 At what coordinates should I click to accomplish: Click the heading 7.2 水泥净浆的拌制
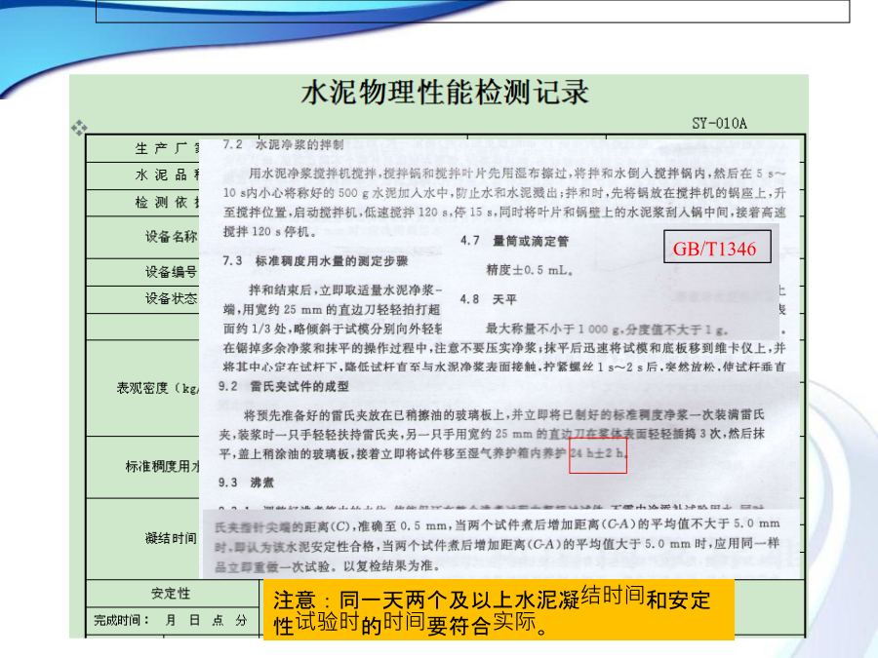click(x=283, y=145)
